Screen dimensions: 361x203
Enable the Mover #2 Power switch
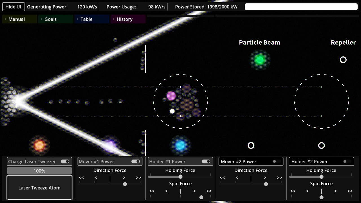tap(277, 162)
